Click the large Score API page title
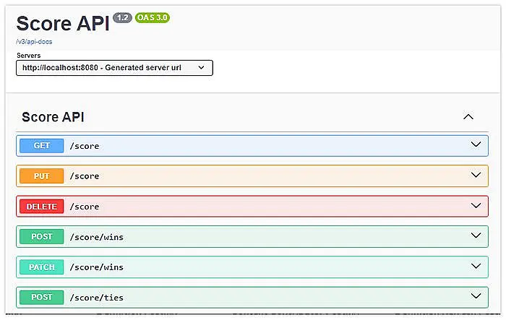 (63, 24)
